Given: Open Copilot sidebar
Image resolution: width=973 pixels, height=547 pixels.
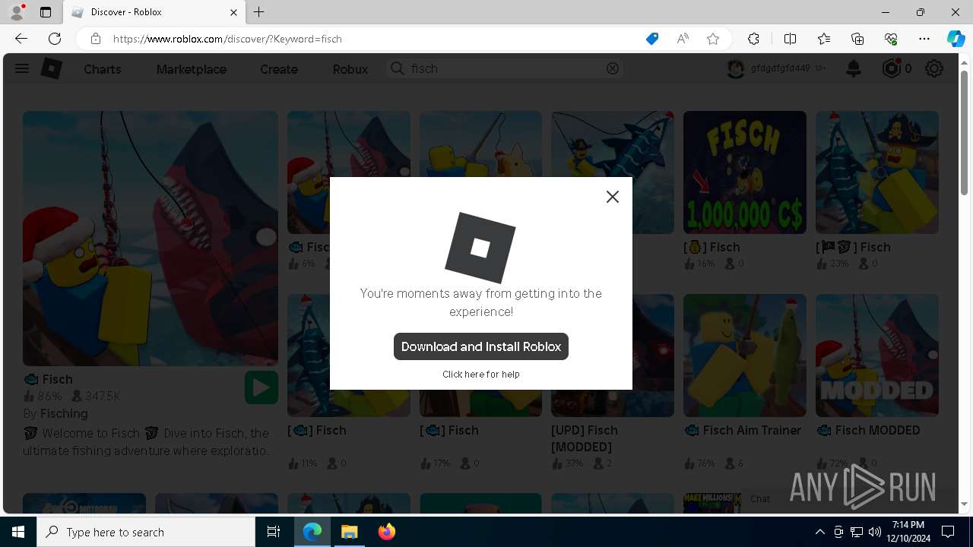Looking at the screenshot, I should tap(956, 39).
